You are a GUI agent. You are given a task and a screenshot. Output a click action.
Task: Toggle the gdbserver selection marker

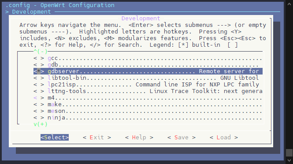click(39, 71)
